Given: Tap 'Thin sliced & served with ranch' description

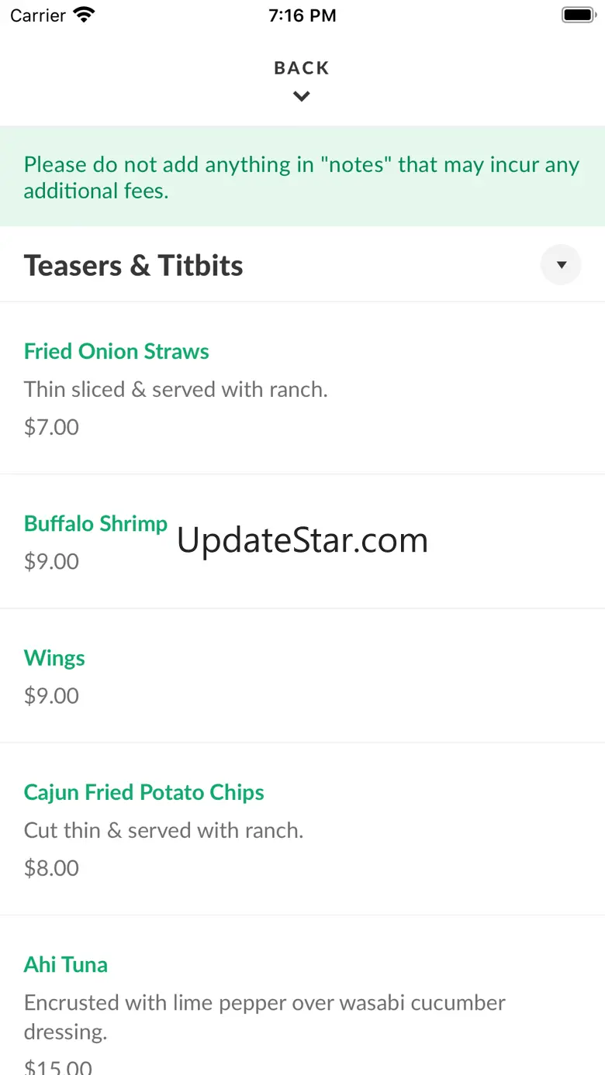Looking at the screenshot, I should tap(176, 389).
